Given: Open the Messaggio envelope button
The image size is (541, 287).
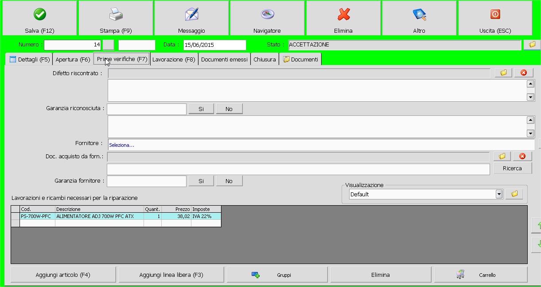Looking at the screenshot, I should point(191,19).
